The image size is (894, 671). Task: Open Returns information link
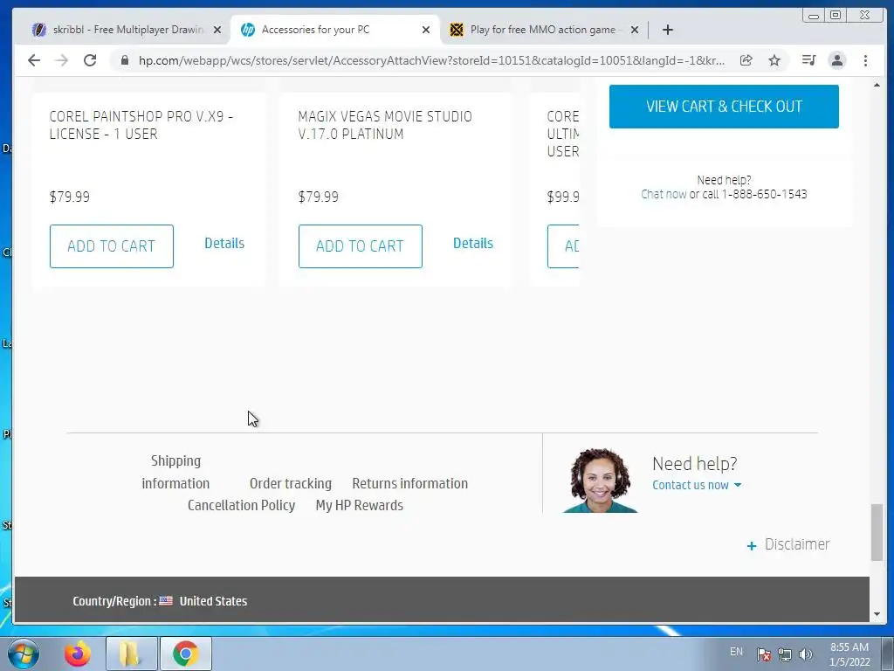[410, 483]
